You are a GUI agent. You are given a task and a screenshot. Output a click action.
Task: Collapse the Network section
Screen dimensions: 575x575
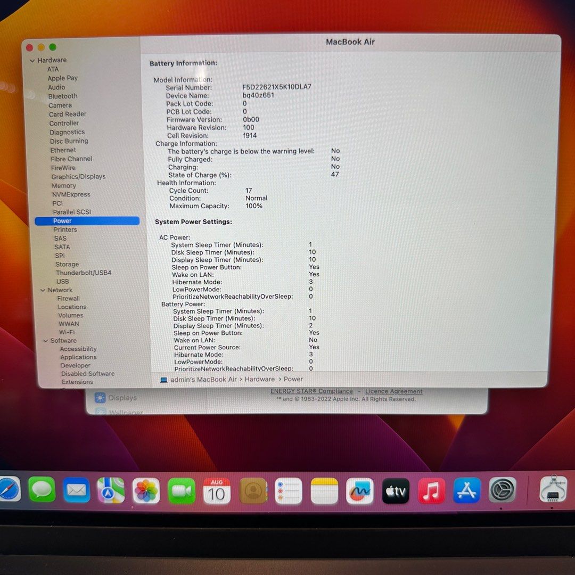(43, 290)
